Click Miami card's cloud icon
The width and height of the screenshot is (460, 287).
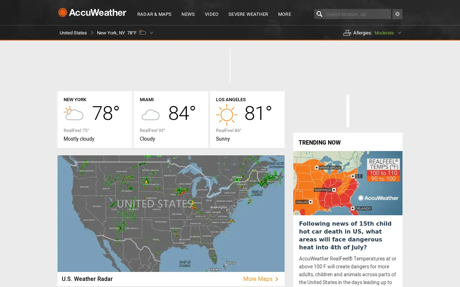coord(150,115)
